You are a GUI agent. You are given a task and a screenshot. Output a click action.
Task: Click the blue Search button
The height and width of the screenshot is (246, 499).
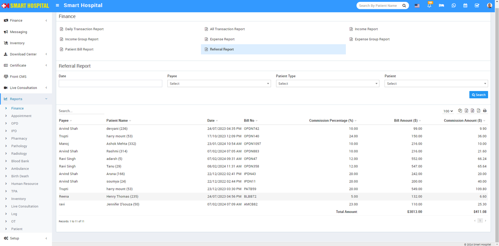point(478,95)
